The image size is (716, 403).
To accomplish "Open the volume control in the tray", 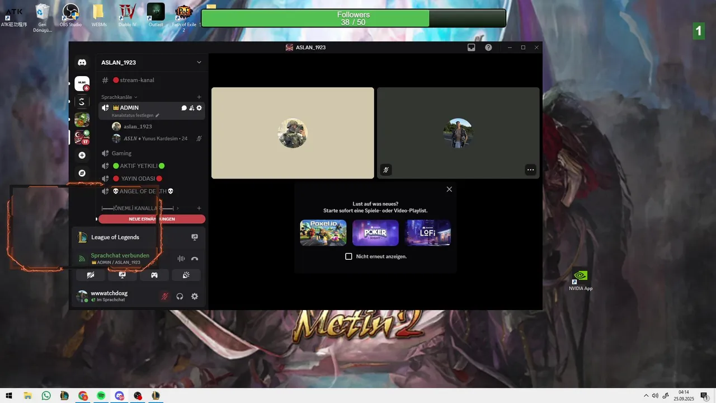I will click(x=656, y=396).
